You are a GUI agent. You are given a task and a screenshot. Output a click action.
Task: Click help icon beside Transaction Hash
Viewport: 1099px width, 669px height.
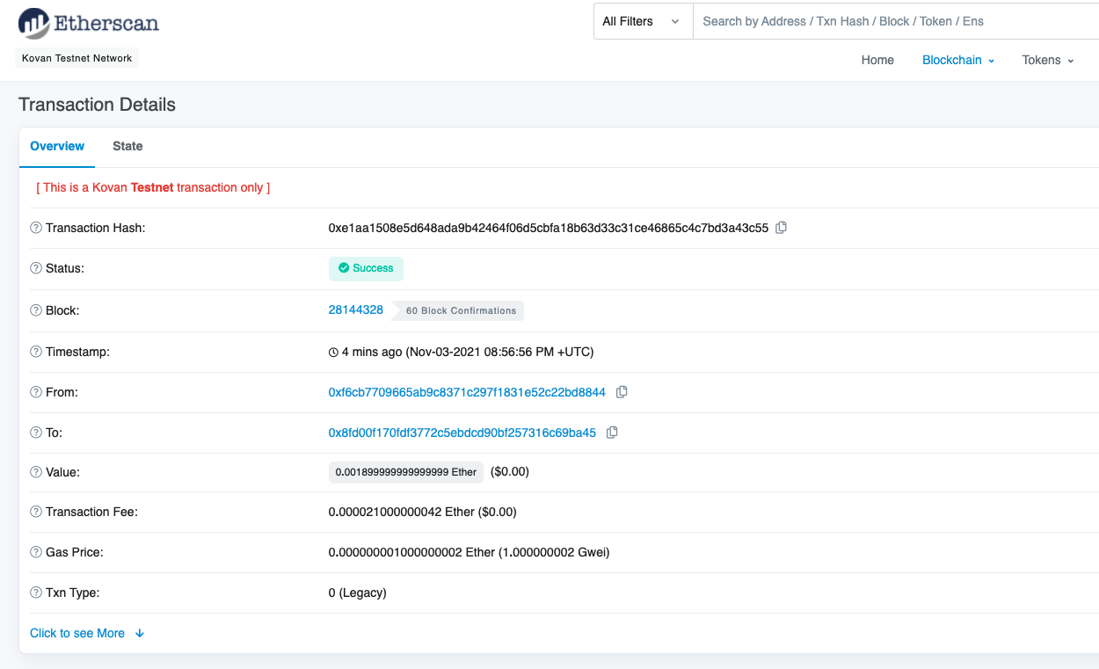(x=36, y=228)
